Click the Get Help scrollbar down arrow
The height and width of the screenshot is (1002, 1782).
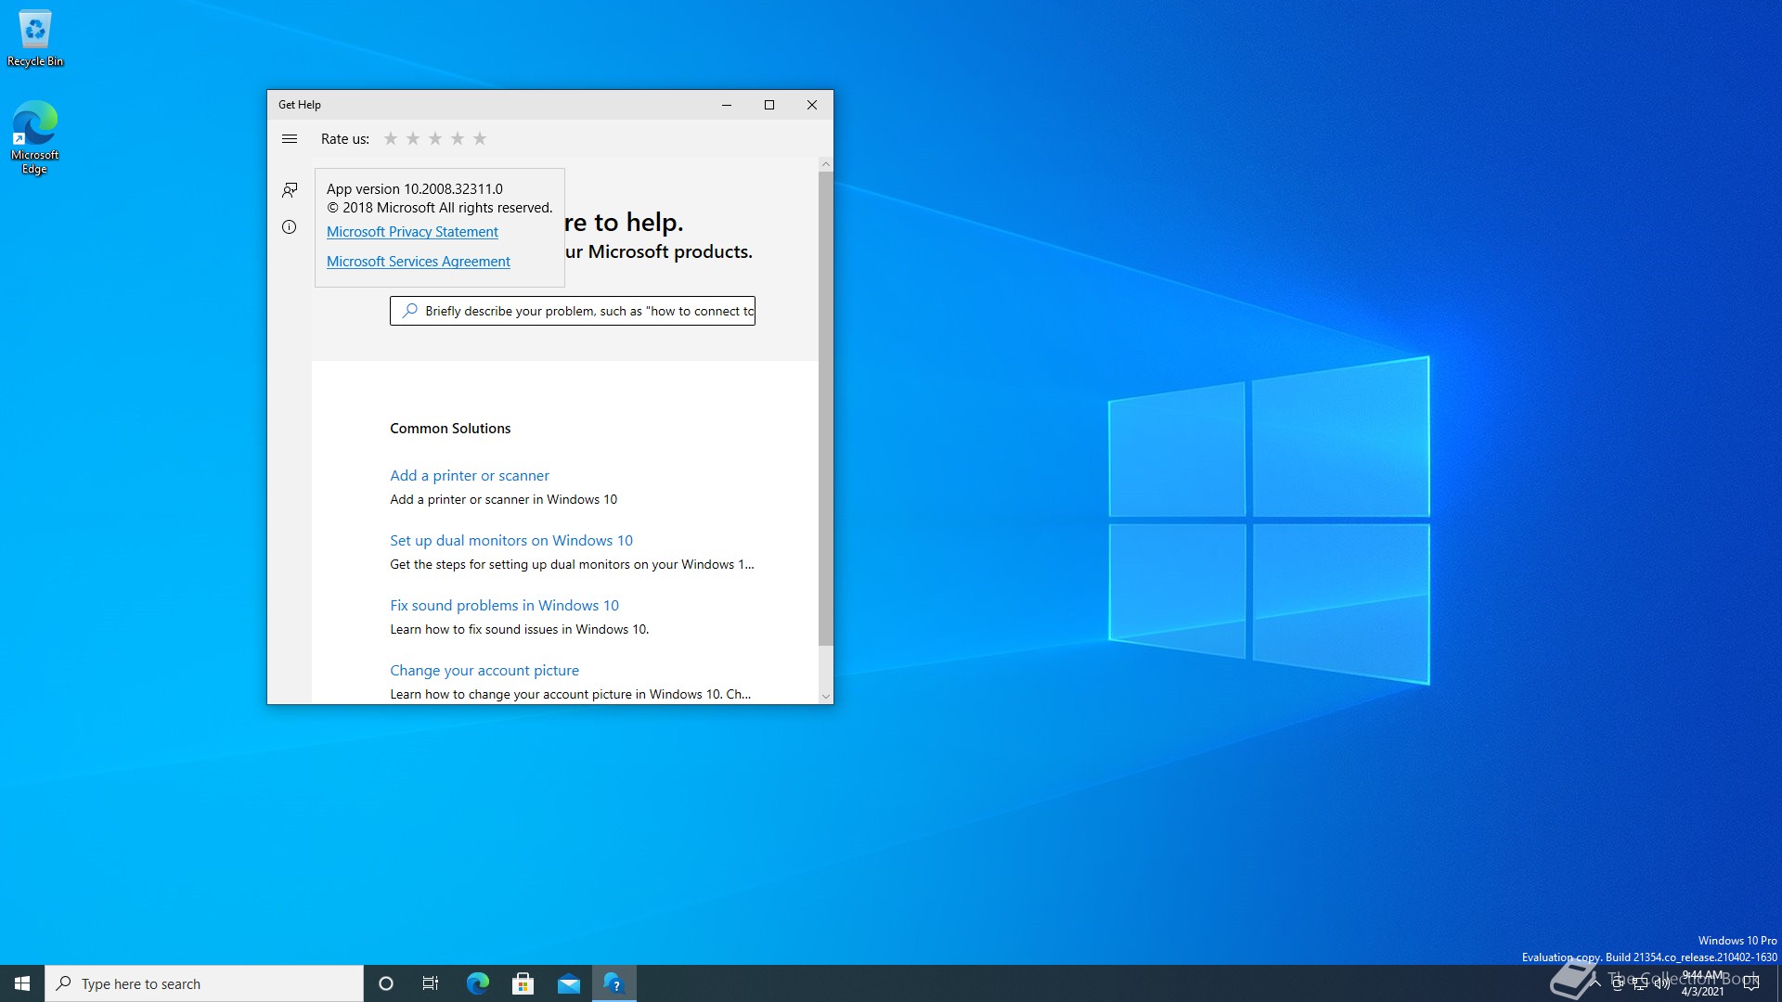tap(826, 696)
